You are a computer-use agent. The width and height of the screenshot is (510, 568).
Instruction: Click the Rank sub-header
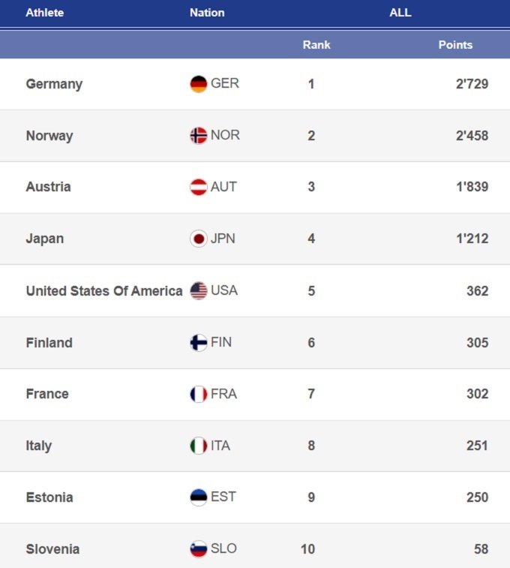(316, 45)
